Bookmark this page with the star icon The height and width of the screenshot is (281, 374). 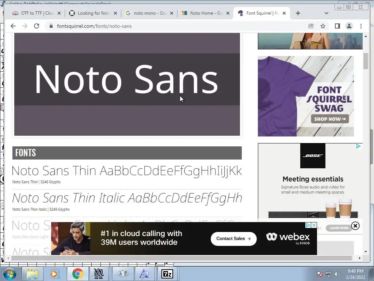pyautogui.click(x=323, y=26)
